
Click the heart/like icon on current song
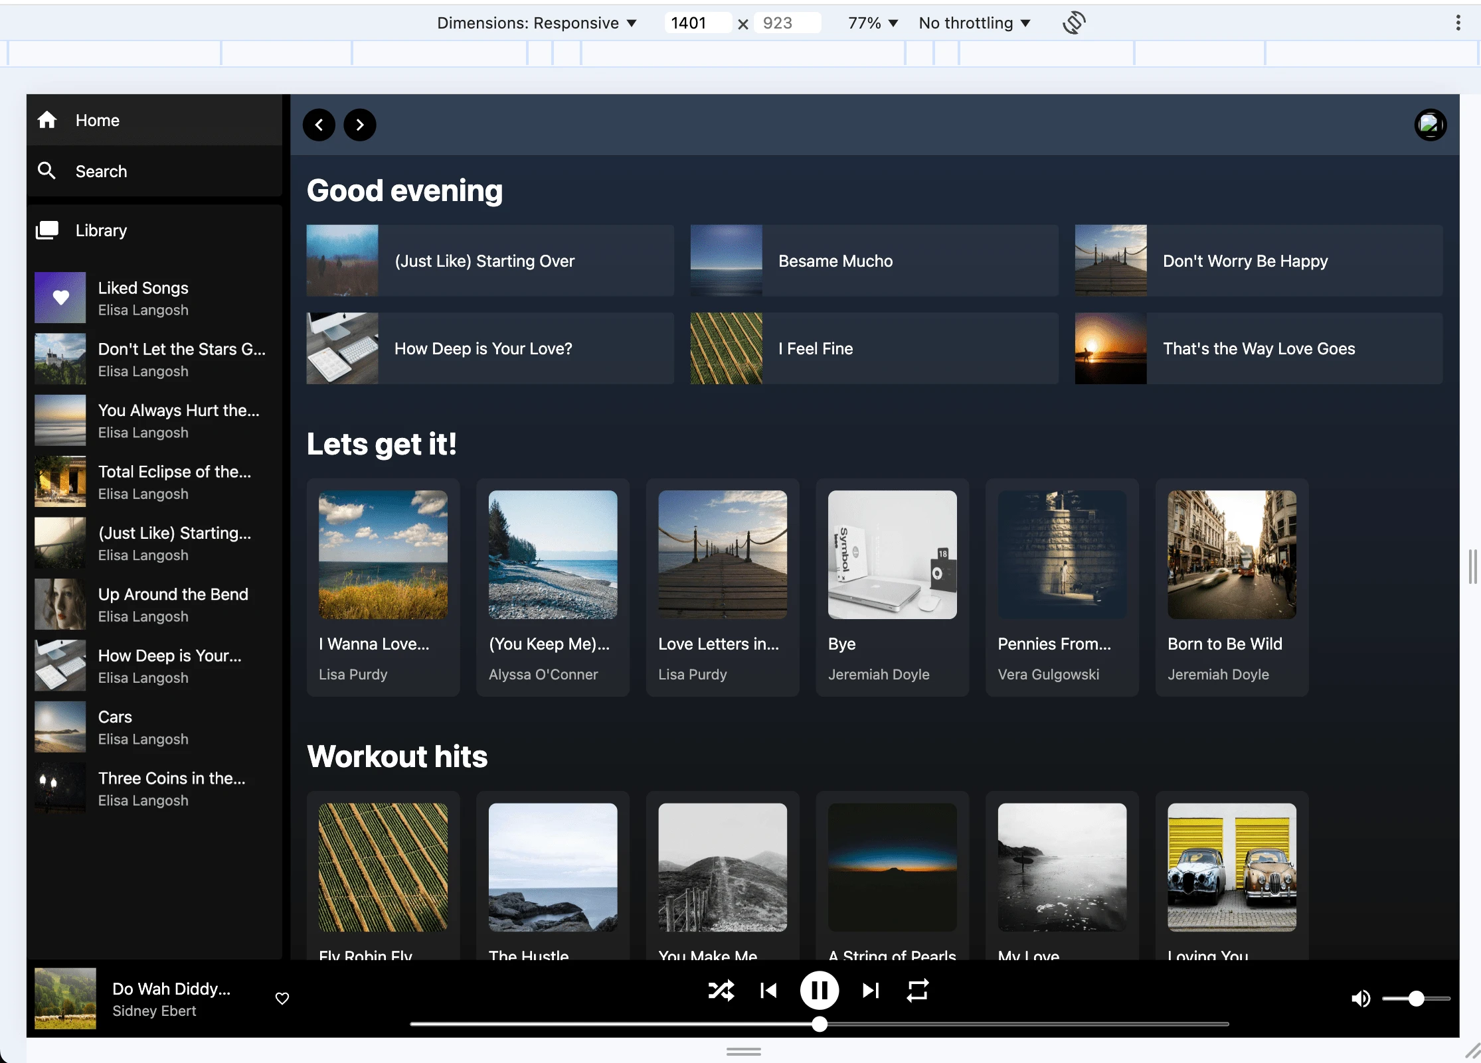[280, 997]
